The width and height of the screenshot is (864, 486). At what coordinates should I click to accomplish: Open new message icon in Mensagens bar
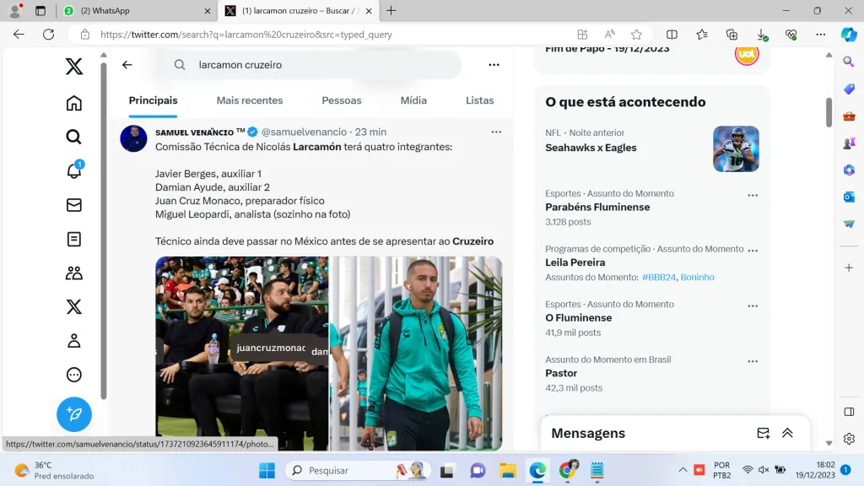(x=763, y=433)
